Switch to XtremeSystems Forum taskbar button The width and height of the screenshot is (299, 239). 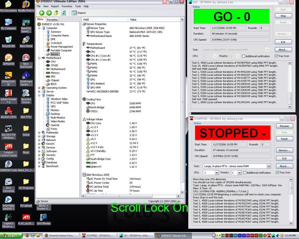(x=60, y=235)
